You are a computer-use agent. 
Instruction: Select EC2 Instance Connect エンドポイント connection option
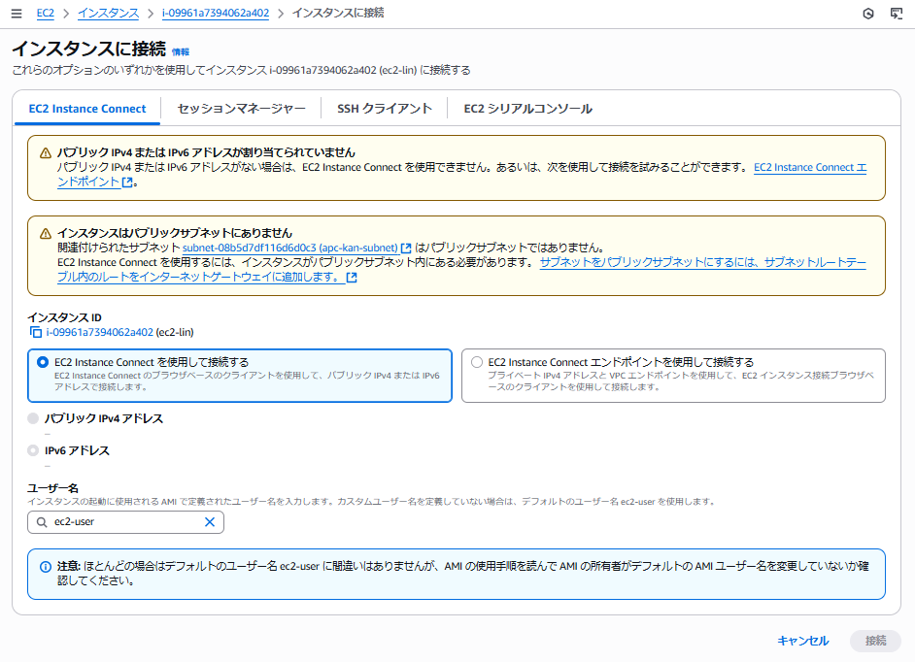[673, 376]
